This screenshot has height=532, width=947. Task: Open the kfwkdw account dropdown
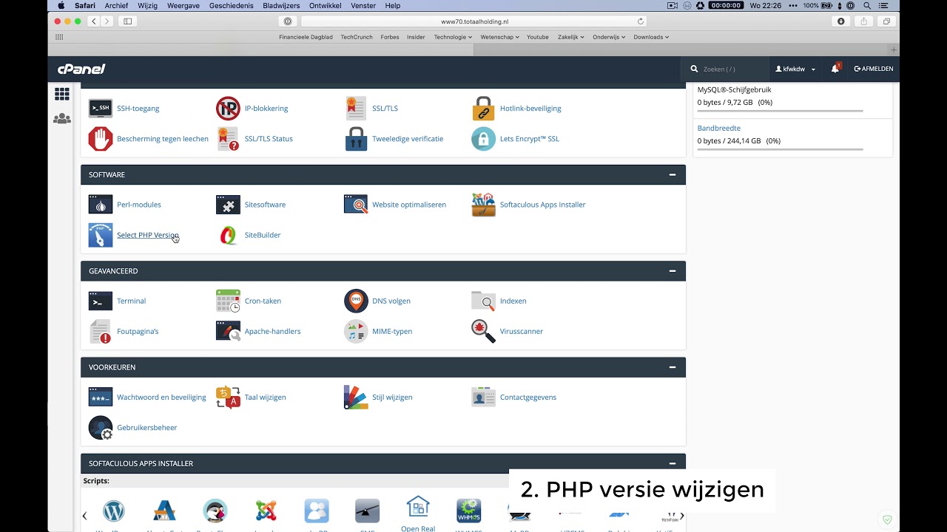click(x=795, y=69)
